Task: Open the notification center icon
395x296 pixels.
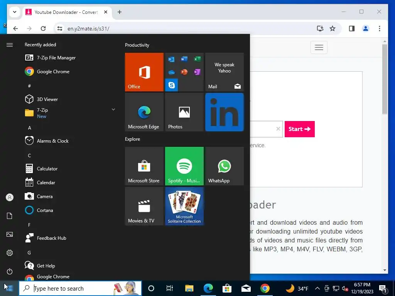Action: (x=383, y=288)
